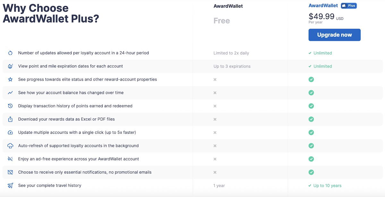Click the AwardWallet Plus plan link

point(323,5)
